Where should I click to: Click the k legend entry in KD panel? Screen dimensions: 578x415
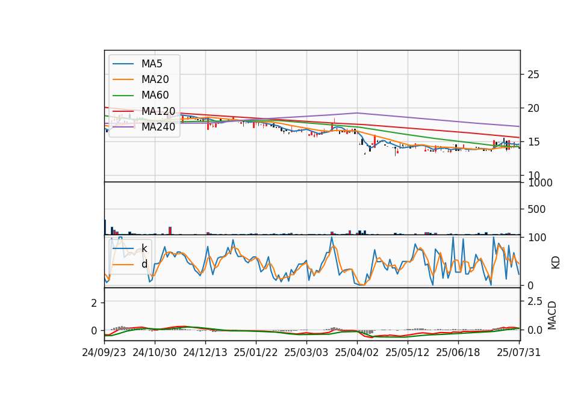point(144,248)
